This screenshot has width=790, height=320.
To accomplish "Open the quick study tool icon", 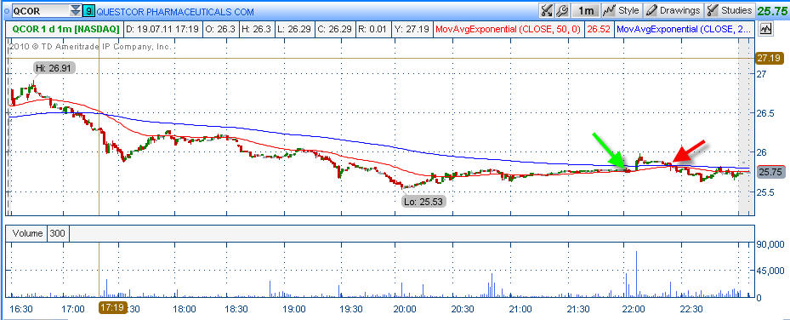I will coord(546,10).
